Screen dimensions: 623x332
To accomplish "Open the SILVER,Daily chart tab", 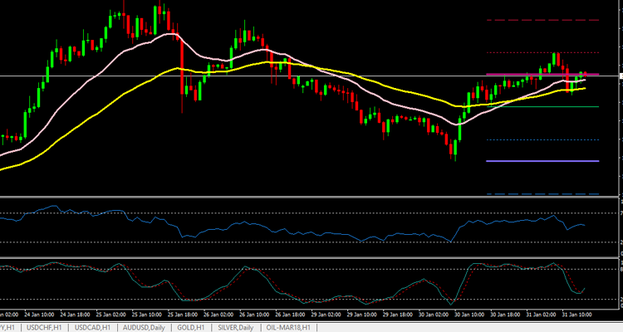I will 236,328.
